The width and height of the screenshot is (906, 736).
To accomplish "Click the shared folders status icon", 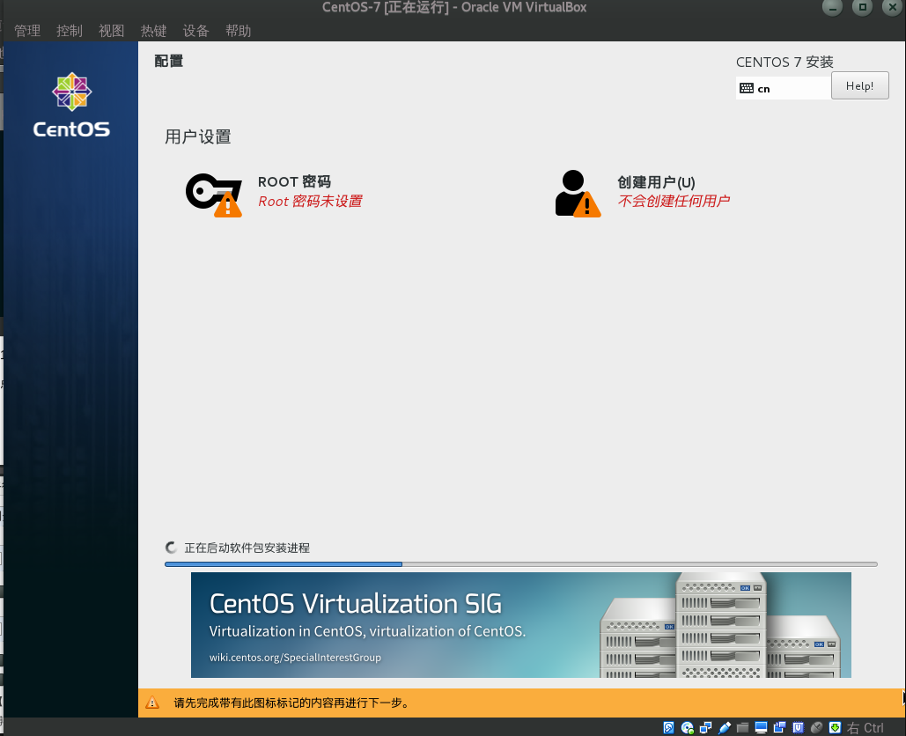I will (742, 728).
